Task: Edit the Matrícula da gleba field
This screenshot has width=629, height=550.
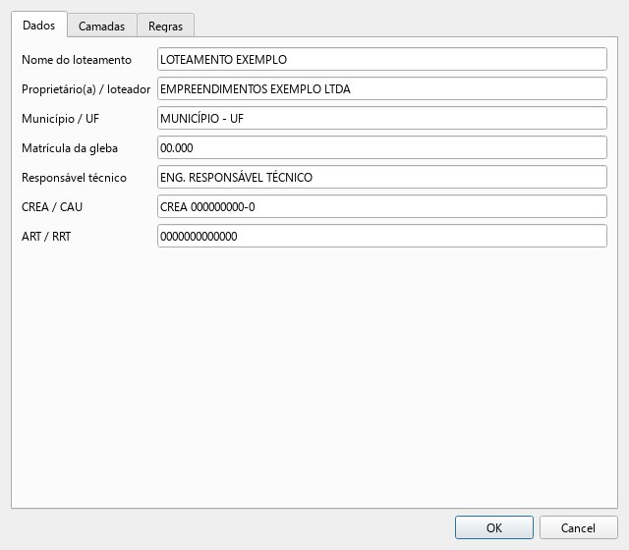Action: (x=382, y=147)
